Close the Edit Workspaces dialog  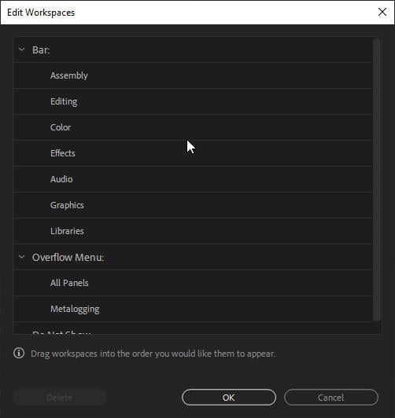pyautogui.click(x=382, y=12)
